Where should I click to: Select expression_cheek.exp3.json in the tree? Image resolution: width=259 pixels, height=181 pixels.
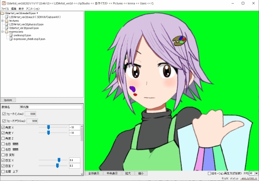click(29, 39)
